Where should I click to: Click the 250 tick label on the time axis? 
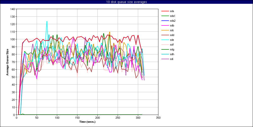pyautogui.click(x=118, y=118)
